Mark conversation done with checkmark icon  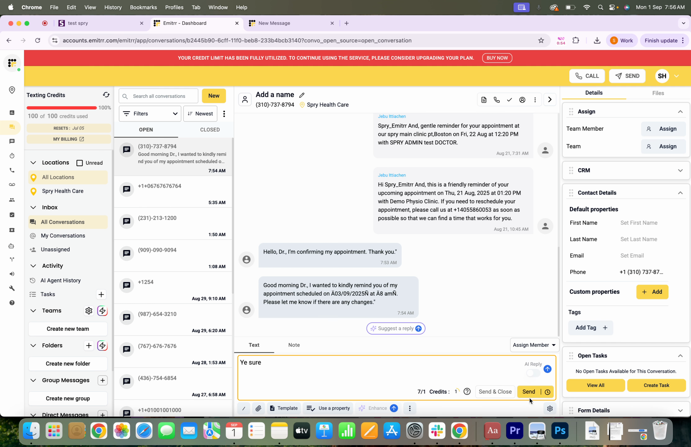[509, 100]
